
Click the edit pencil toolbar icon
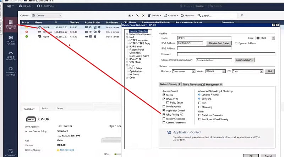[x=137, y=16]
